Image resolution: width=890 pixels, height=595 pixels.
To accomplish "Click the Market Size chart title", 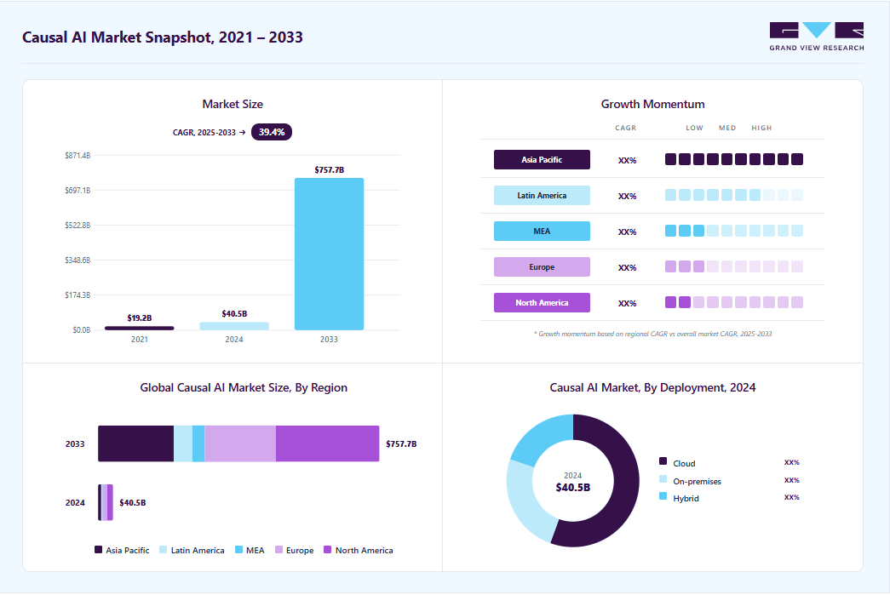I will (233, 105).
